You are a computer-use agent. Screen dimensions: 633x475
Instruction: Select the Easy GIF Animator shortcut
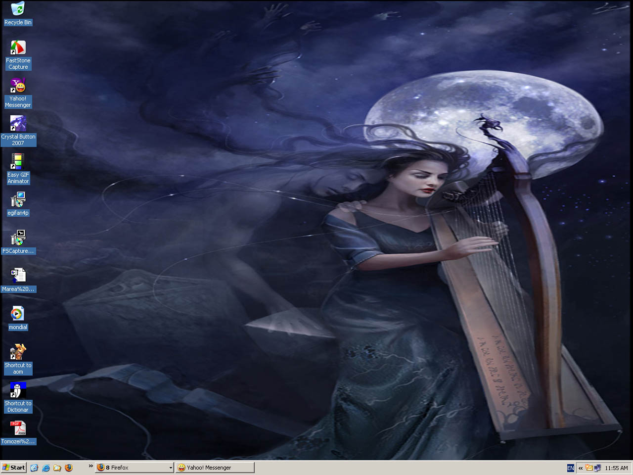click(x=18, y=162)
